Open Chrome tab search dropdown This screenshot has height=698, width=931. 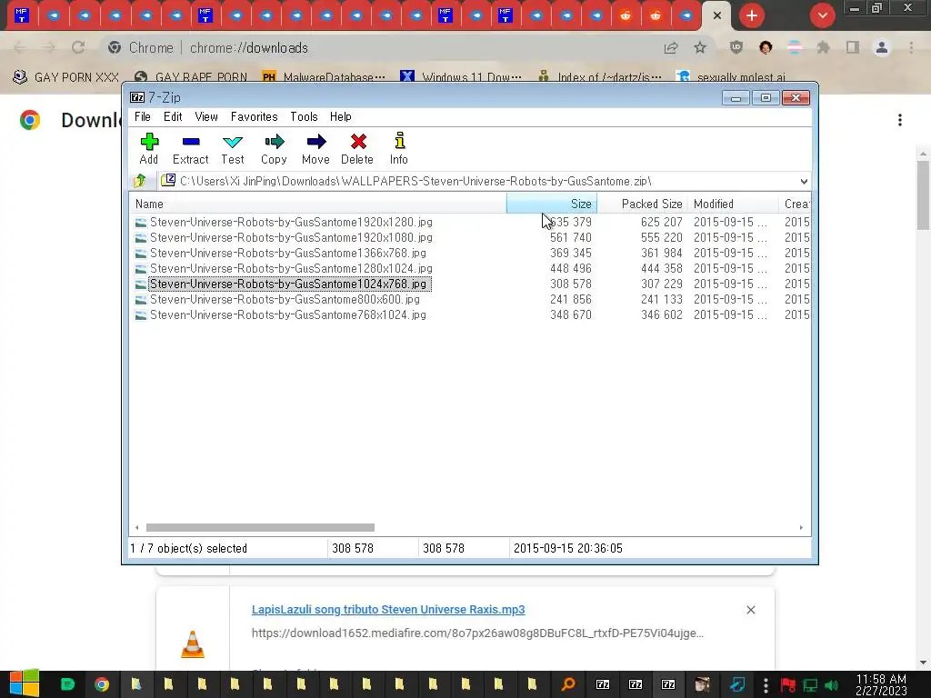tap(822, 15)
